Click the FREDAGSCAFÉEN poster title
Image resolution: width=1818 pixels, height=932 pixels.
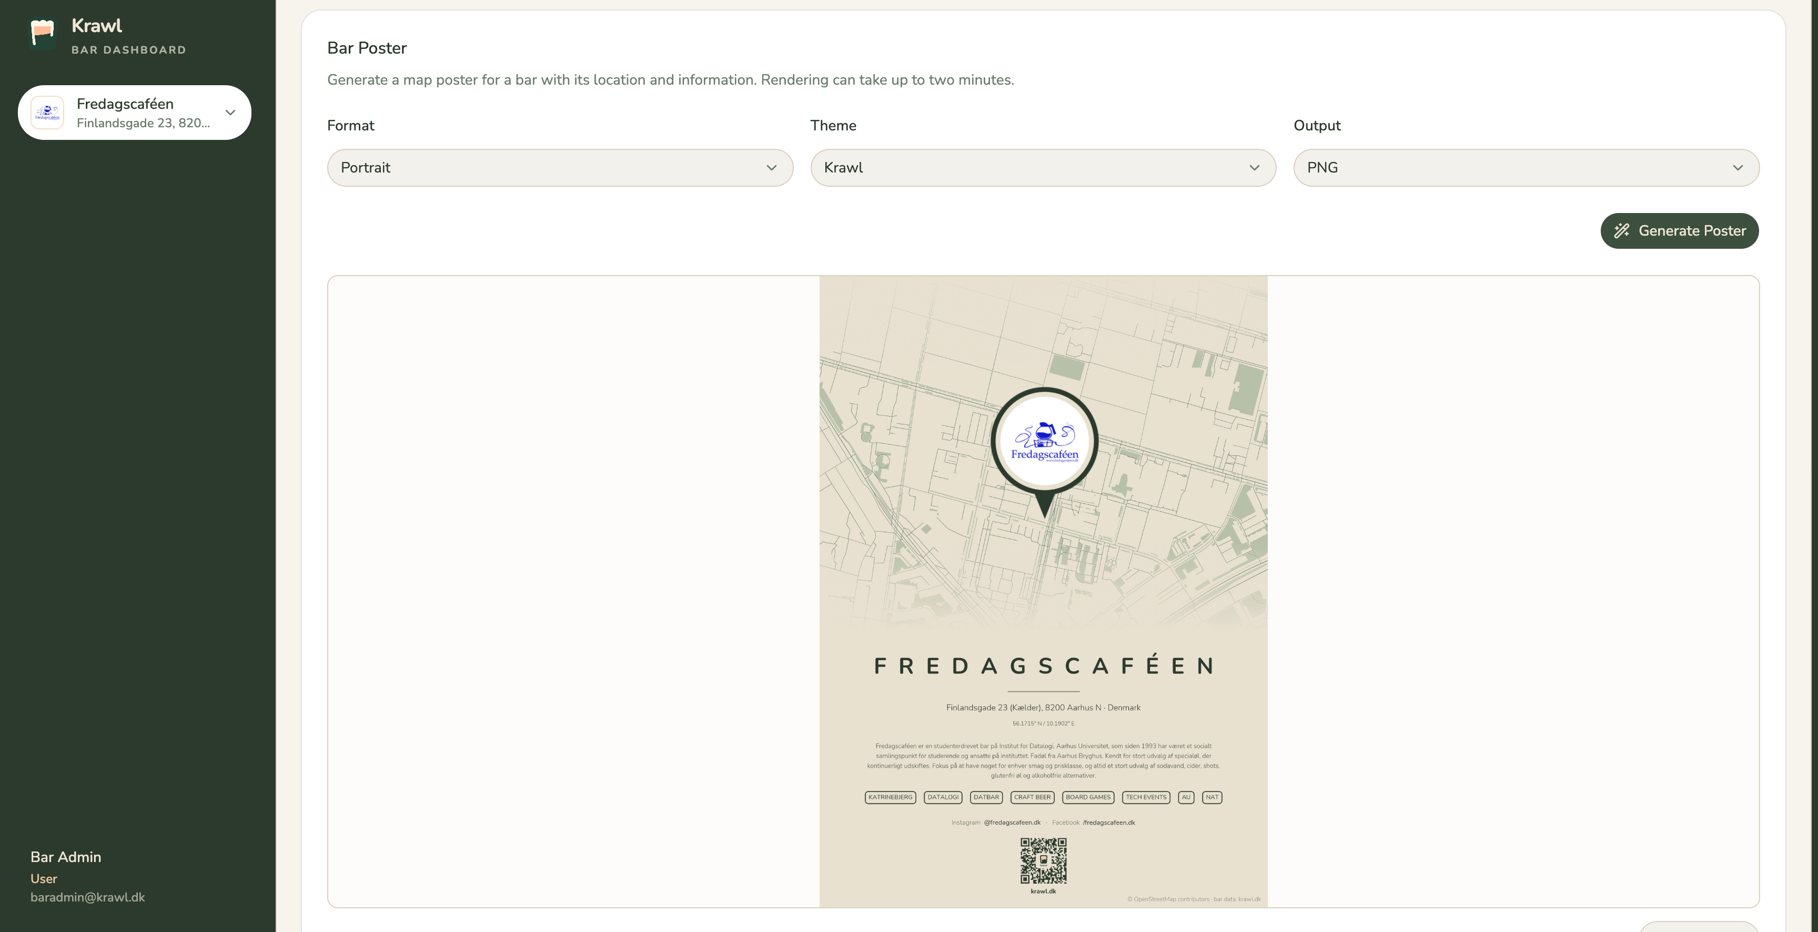click(x=1043, y=665)
